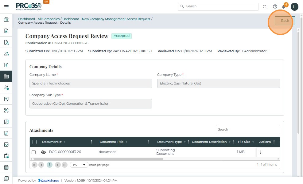Image resolution: width=303 pixels, height=184 pixels.
Task: Open the clipboard with clock sidebar icon
Action: [6, 156]
